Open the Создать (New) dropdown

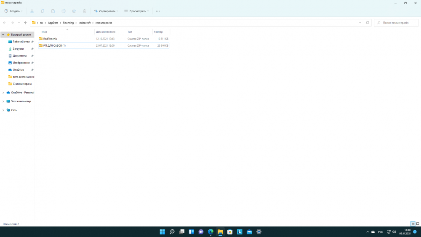click(x=13, y=11)
